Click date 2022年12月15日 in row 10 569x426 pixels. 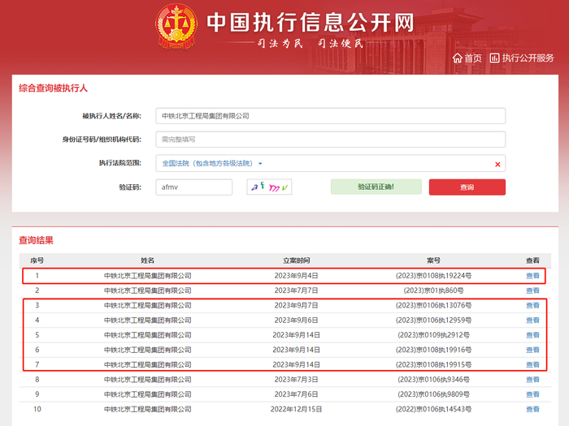[x=296, y=409]
